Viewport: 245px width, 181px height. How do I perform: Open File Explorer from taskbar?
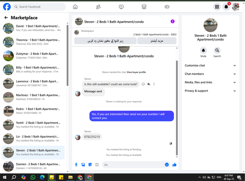click(x=71, y=177)
